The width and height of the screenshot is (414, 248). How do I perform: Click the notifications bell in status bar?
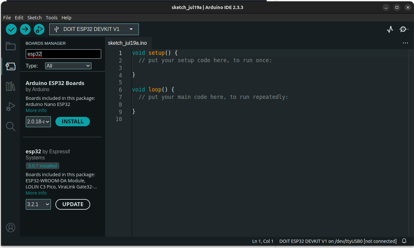coord(404,241)
